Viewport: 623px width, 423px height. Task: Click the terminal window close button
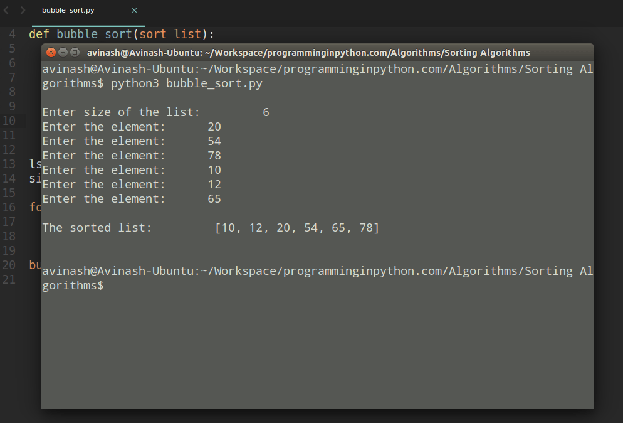tap(51, 53)
